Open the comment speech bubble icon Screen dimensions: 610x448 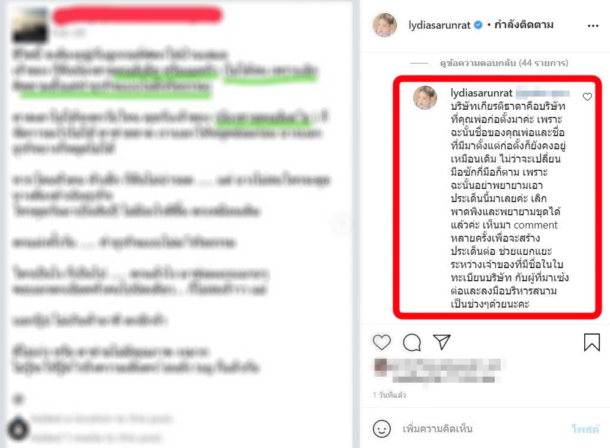(x=412, y=342)
